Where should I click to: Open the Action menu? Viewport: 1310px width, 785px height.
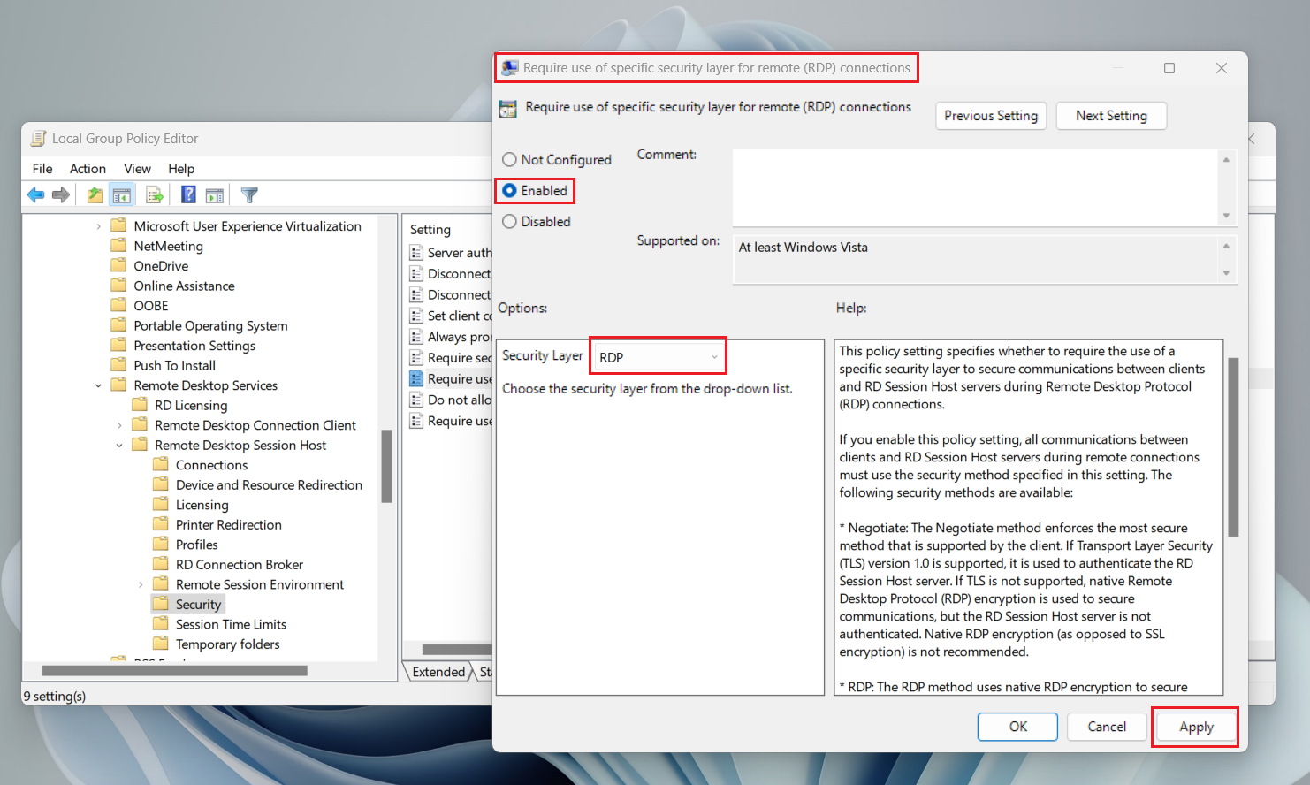[x=88, y=169]
